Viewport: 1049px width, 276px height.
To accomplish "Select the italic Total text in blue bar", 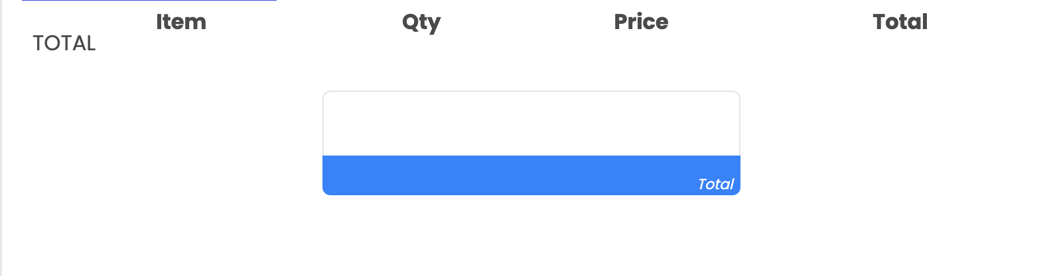I will [716, 184].
